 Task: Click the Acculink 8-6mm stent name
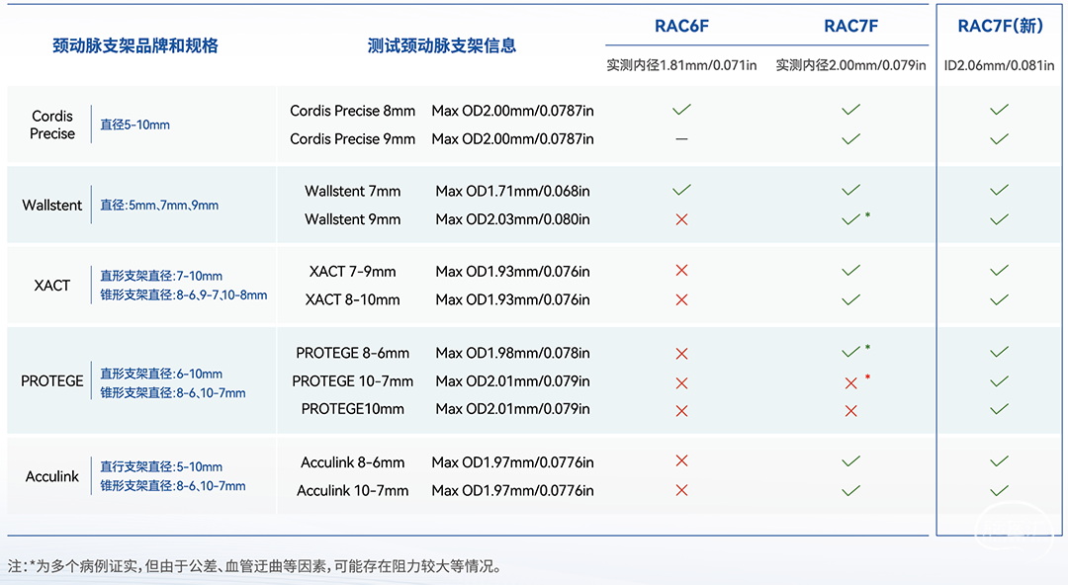(352, 462)
